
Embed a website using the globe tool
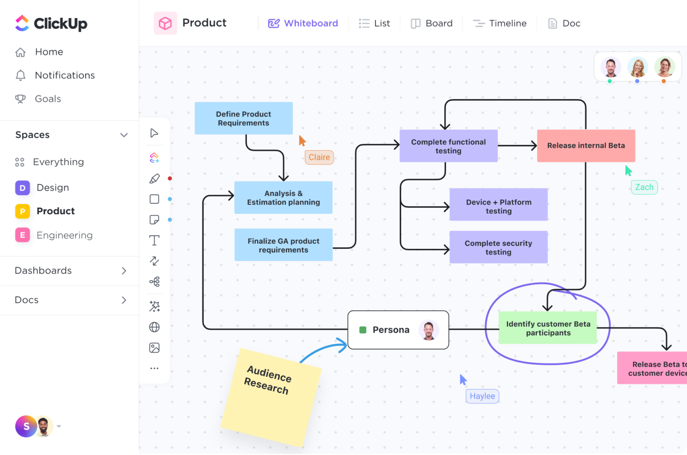tap(154, 327)
